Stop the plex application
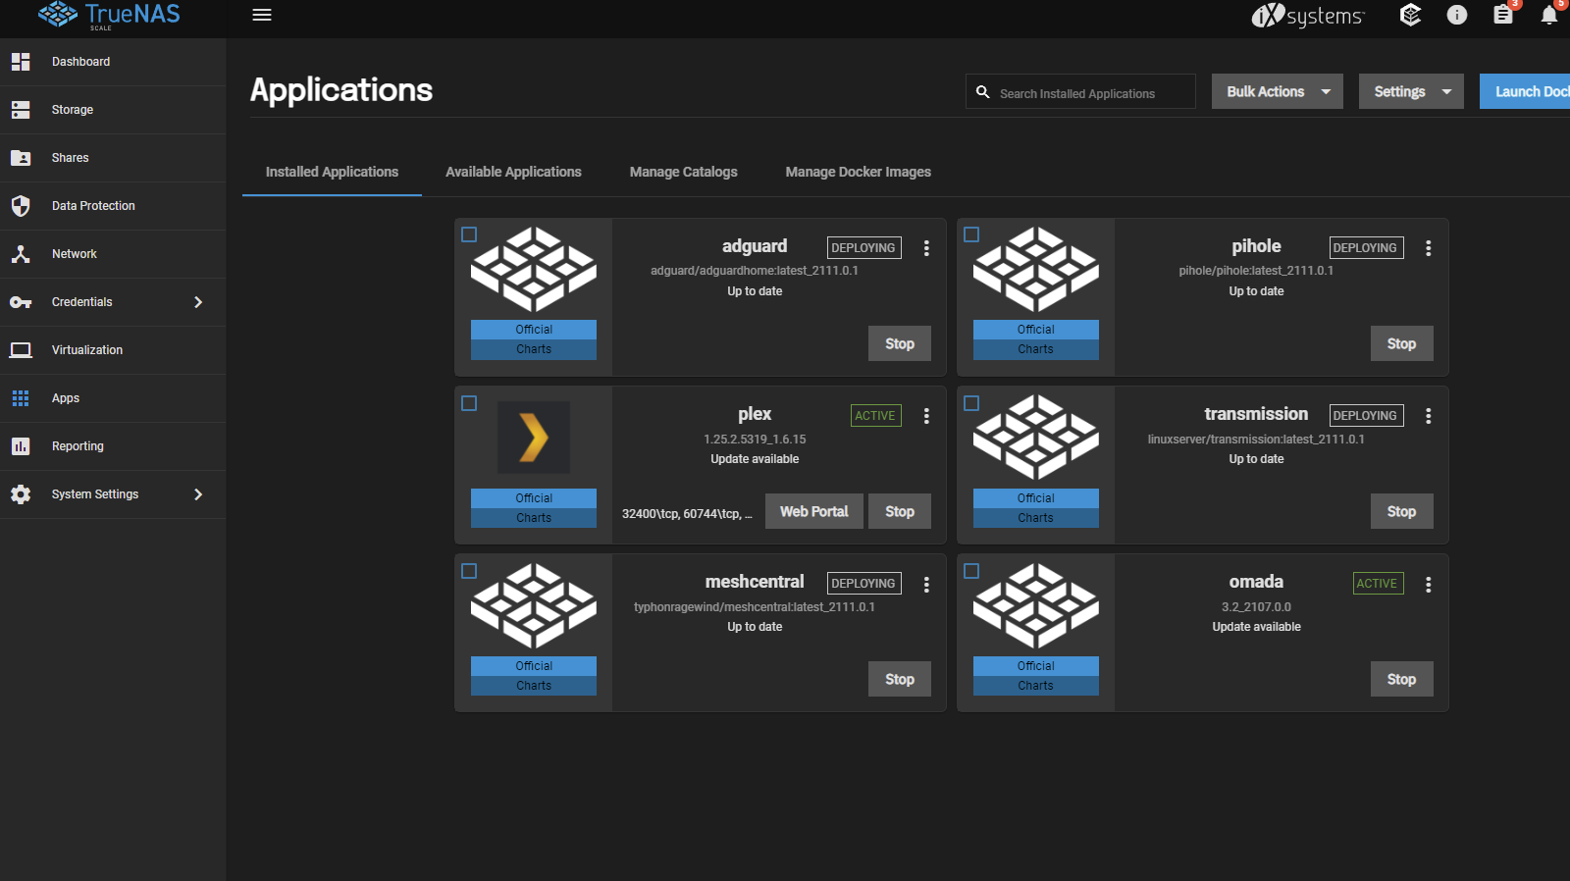Viewport: 1570px width, 881px height. point(900,511)
